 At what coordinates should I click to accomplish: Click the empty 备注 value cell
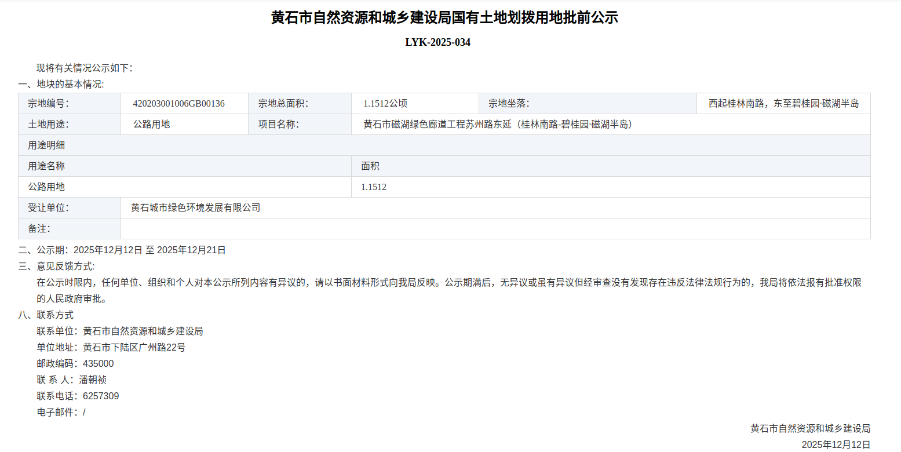495,229
